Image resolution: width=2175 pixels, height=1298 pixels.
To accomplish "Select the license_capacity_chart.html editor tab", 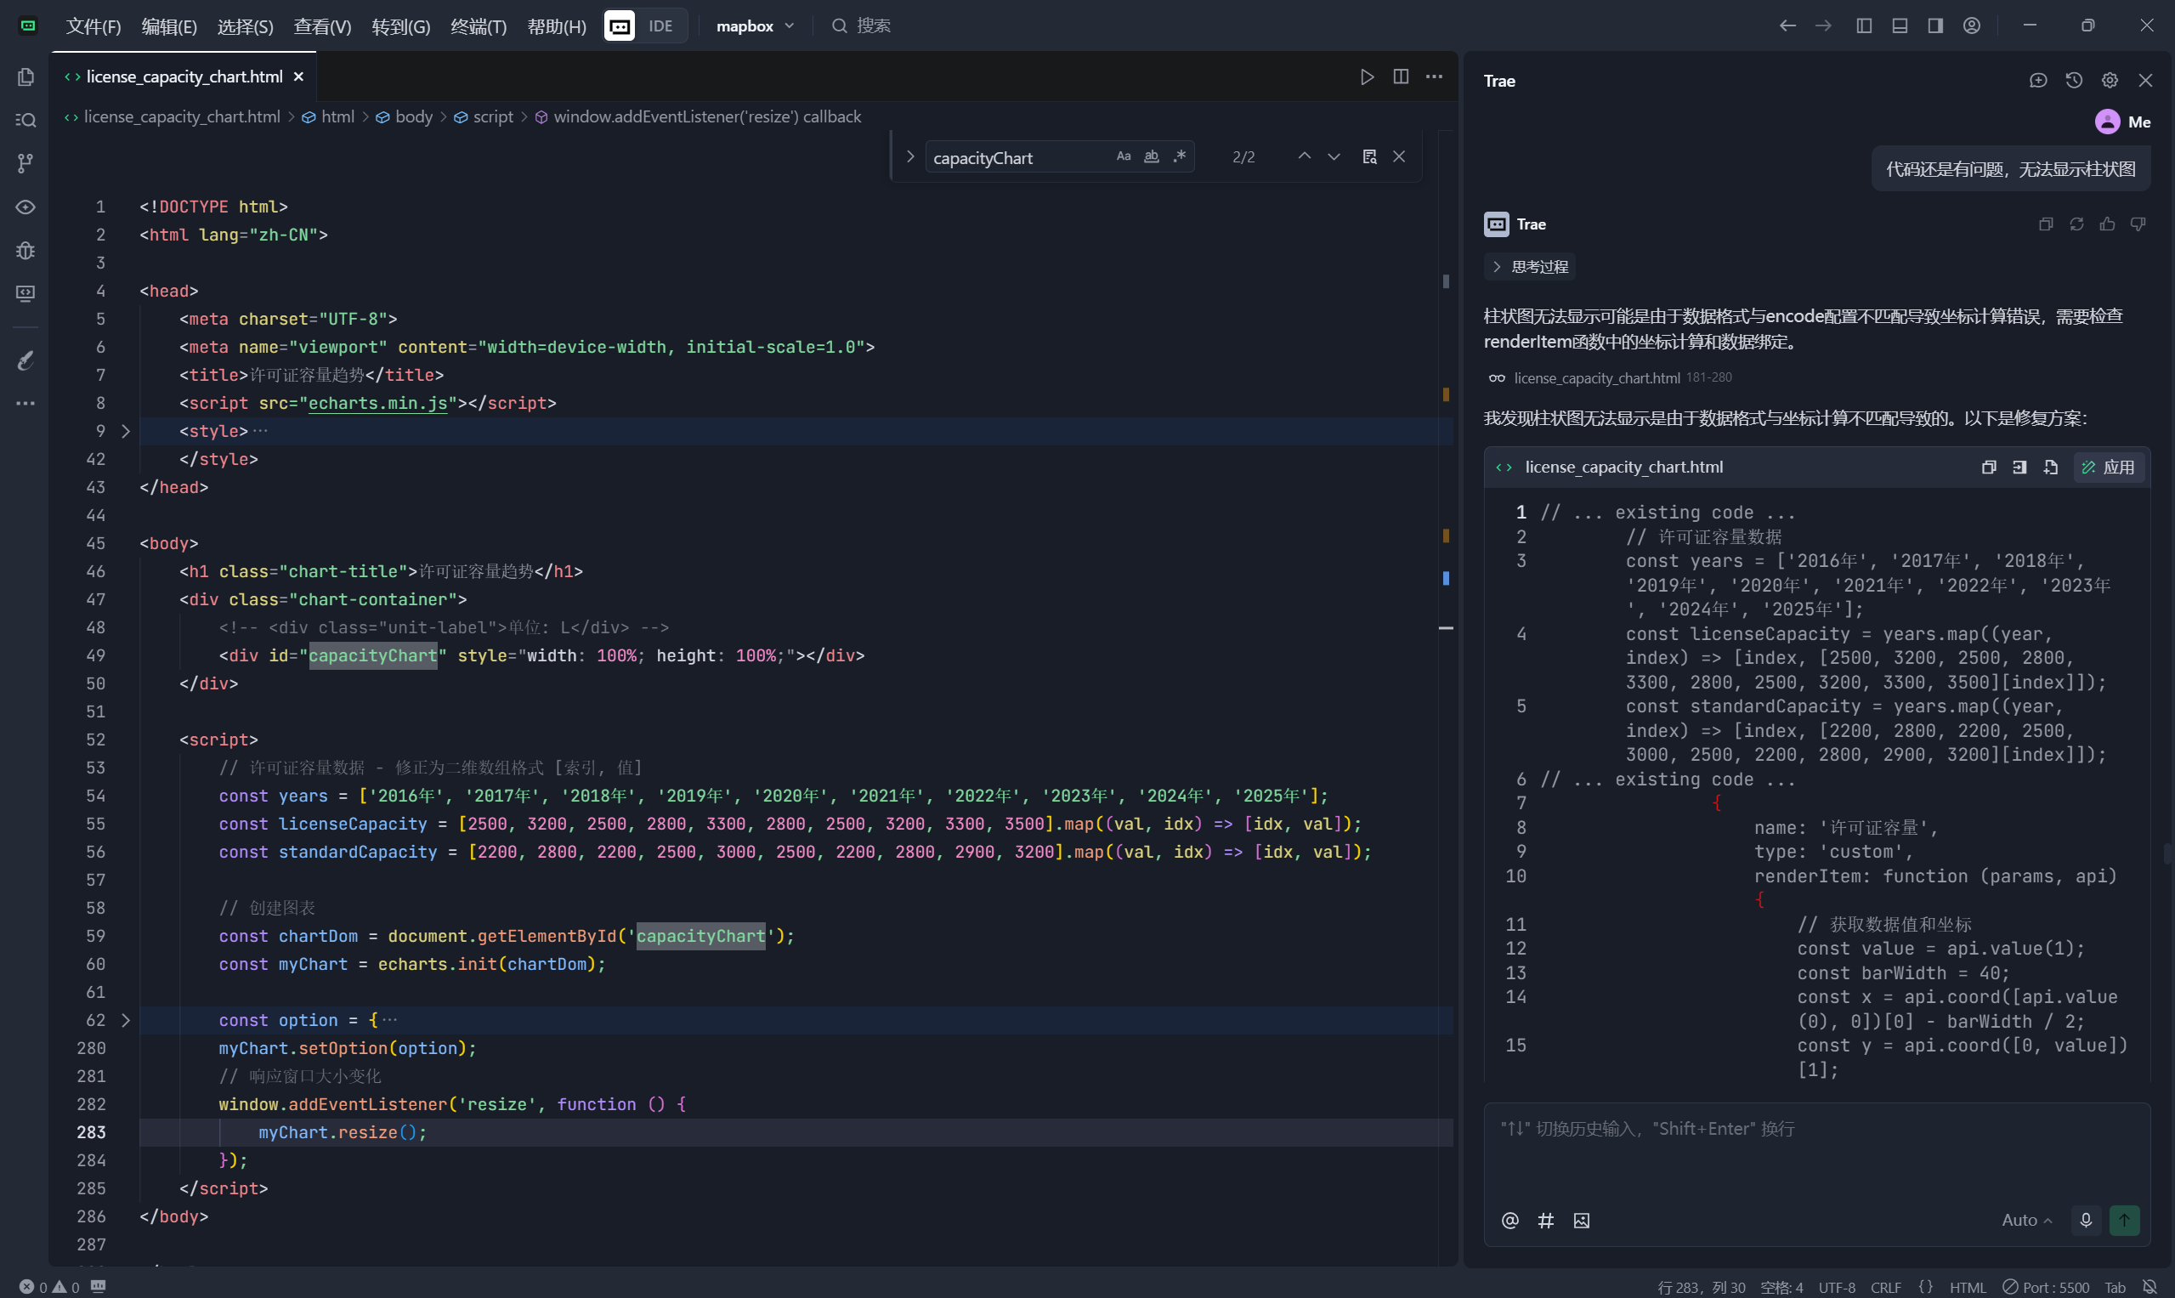I will pos(184,77).
